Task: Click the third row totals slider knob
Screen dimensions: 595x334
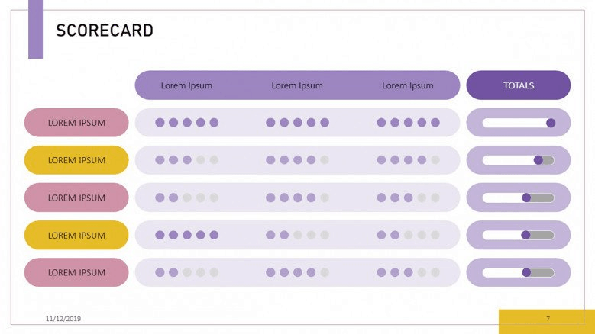Action: click(526, 198)
